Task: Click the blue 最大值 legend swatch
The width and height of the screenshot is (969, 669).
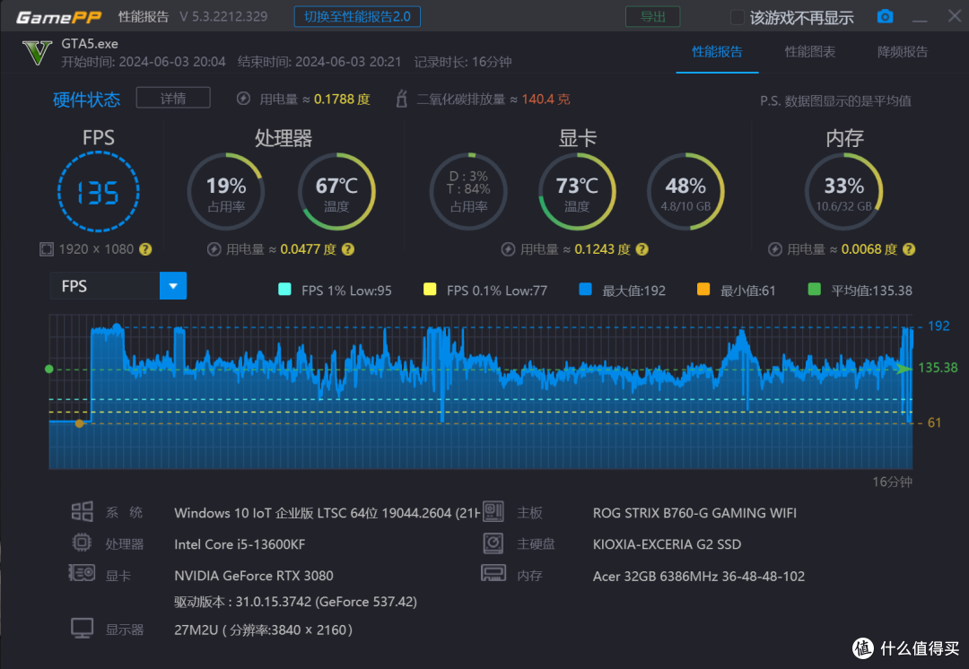Action: point(585,289)
